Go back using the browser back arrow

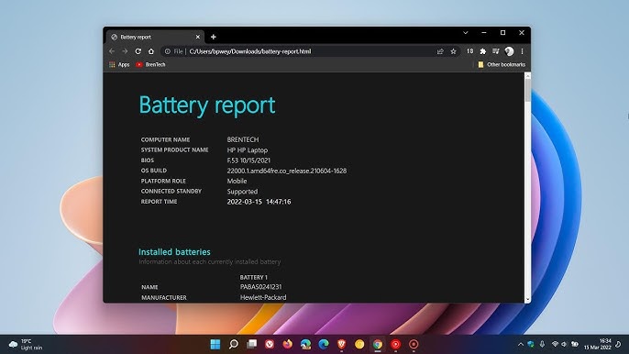(112, 51)
